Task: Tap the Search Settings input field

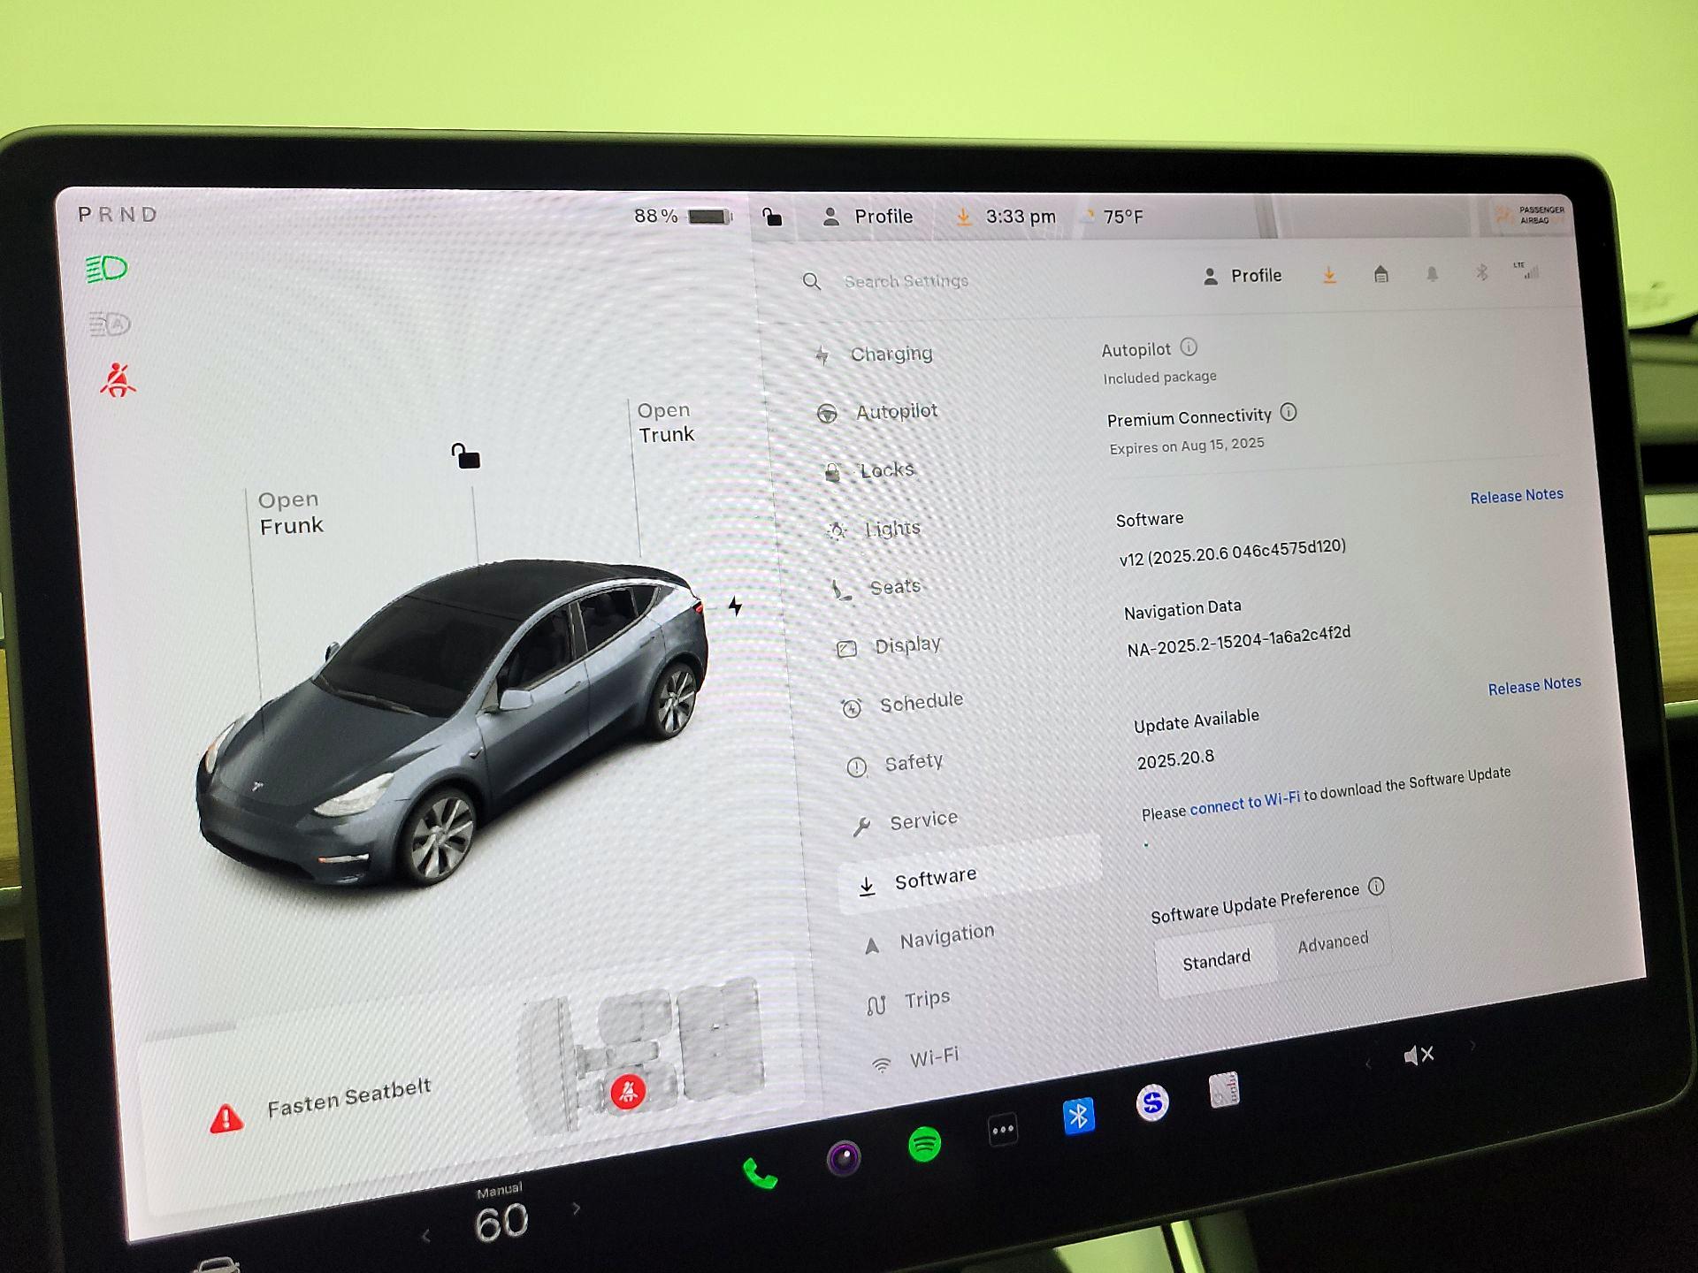Action: coord(906,281)
